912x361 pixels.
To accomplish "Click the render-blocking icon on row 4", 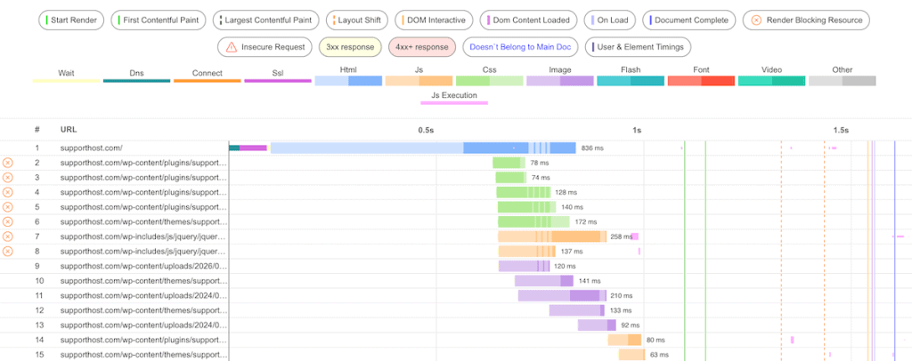I will [x=7, y=192].
